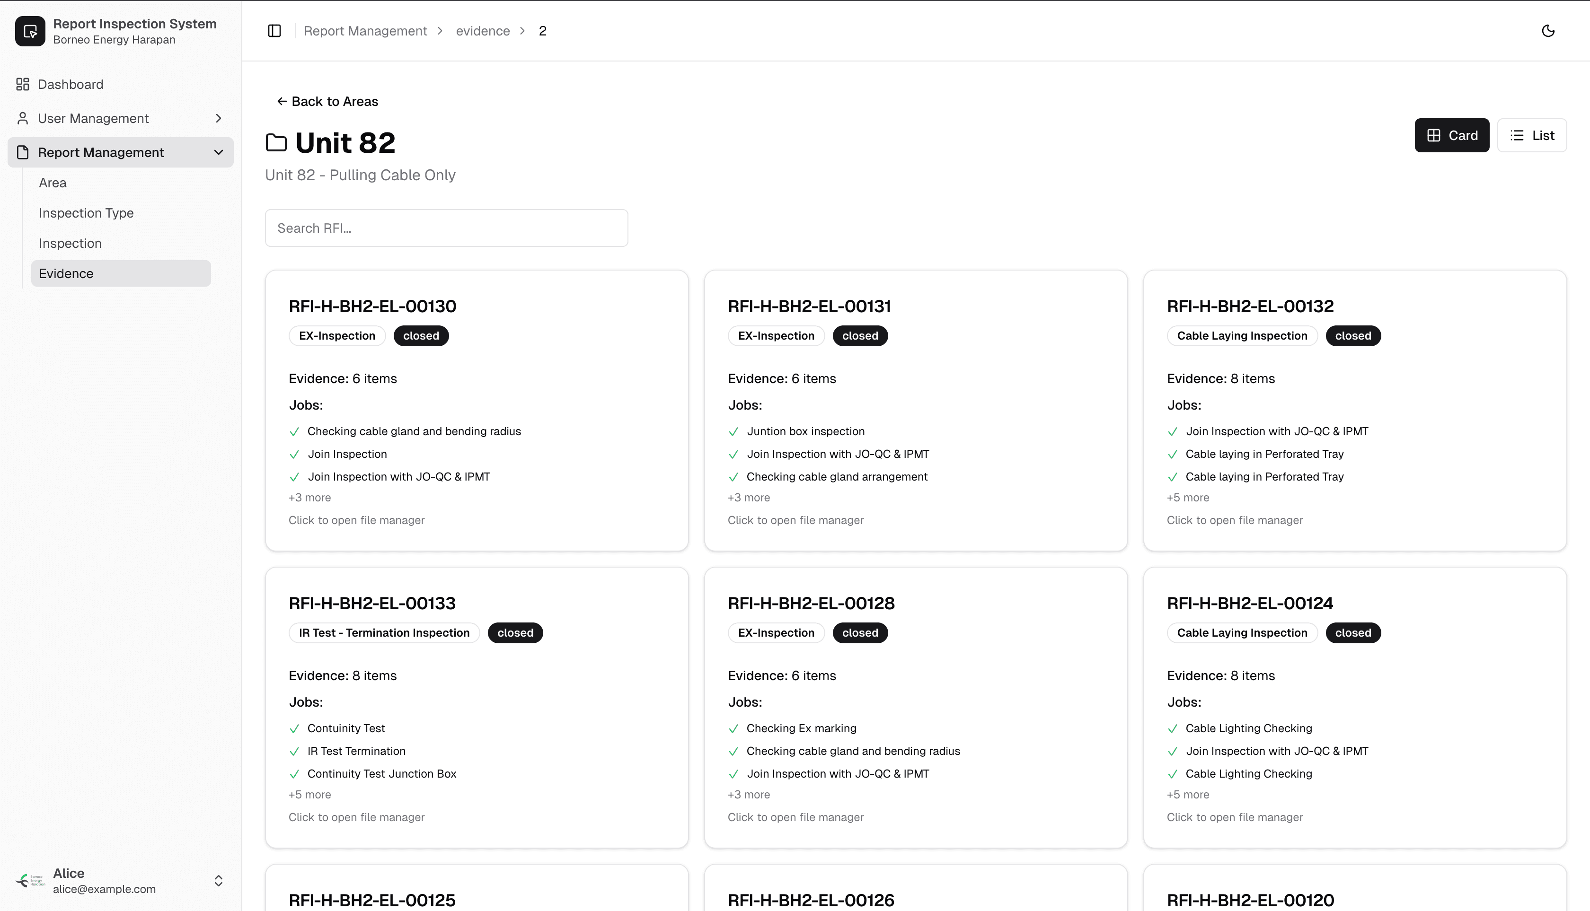The width and height of the screenshot is (1590, 911).
Task: Open card RFI-H-BH2-EL-00131
Action: tap(916, 411)
